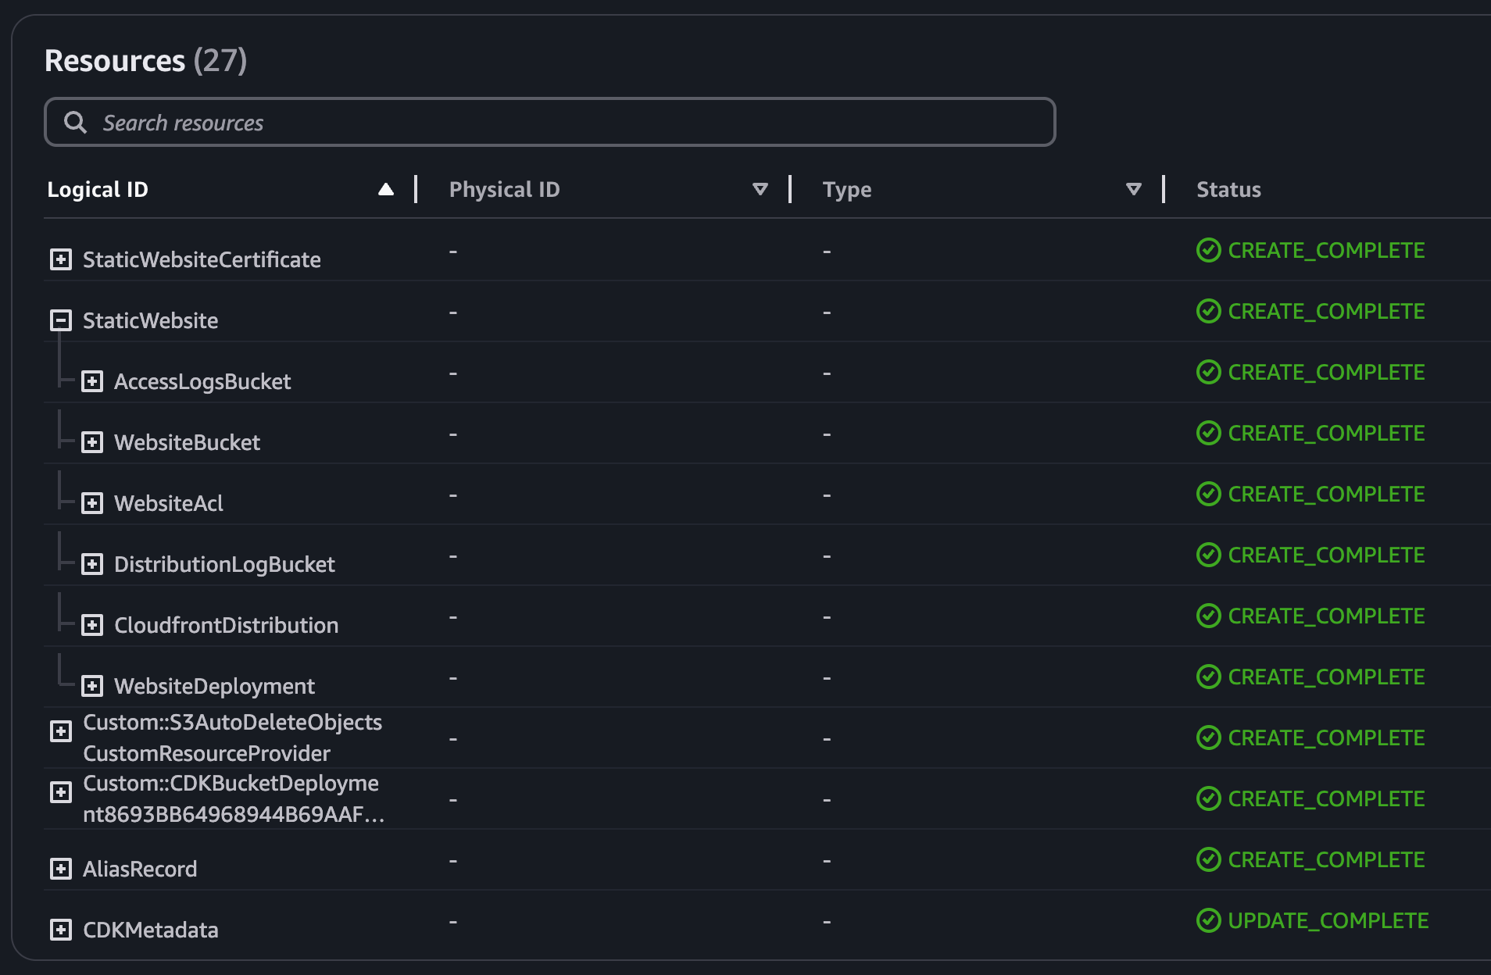Expand the AliasRecord resource

tap(61, 869)
